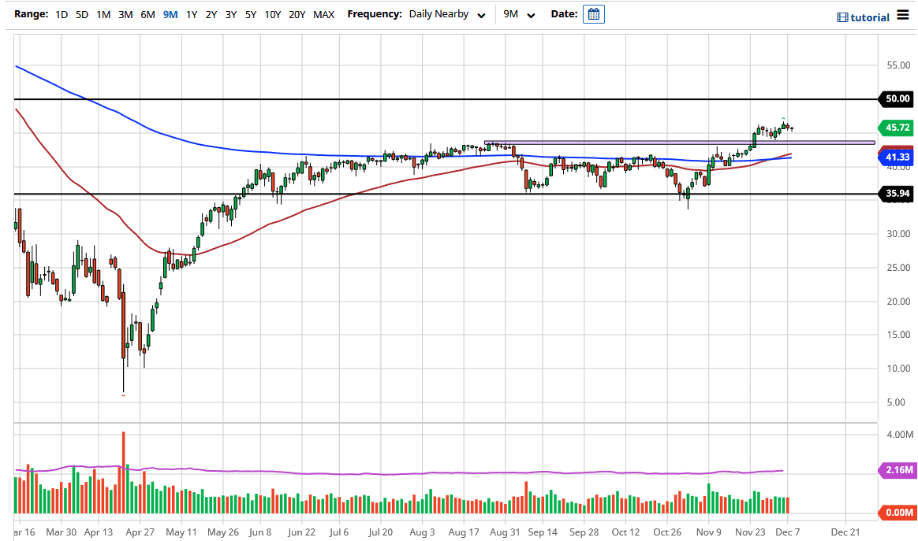918x541 pixels.
Task: Select the 5D range
Action: [x=81, y=14]
